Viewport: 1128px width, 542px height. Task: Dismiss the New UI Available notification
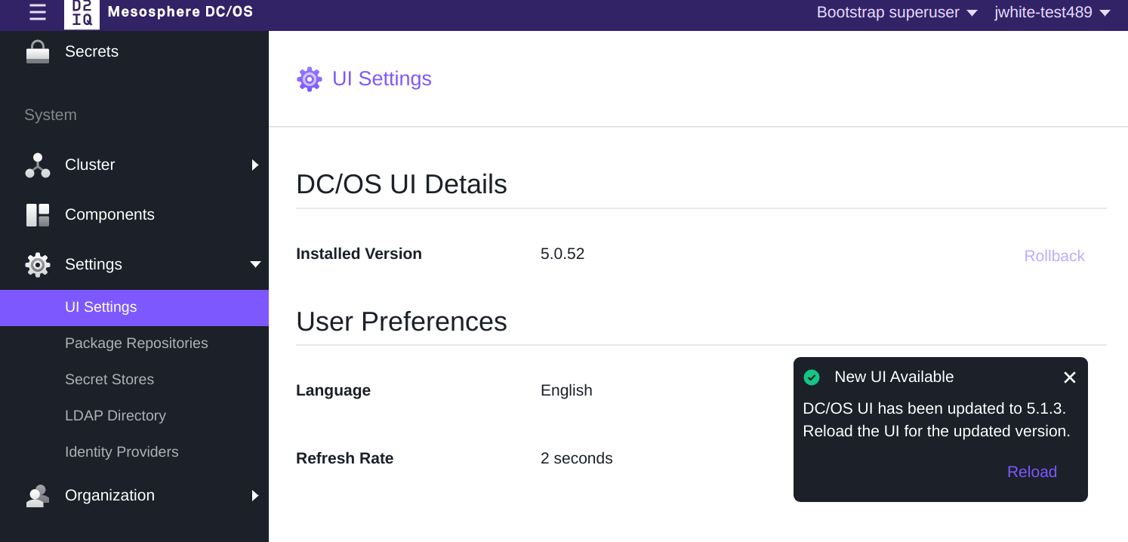click(x=1069, y=377)
